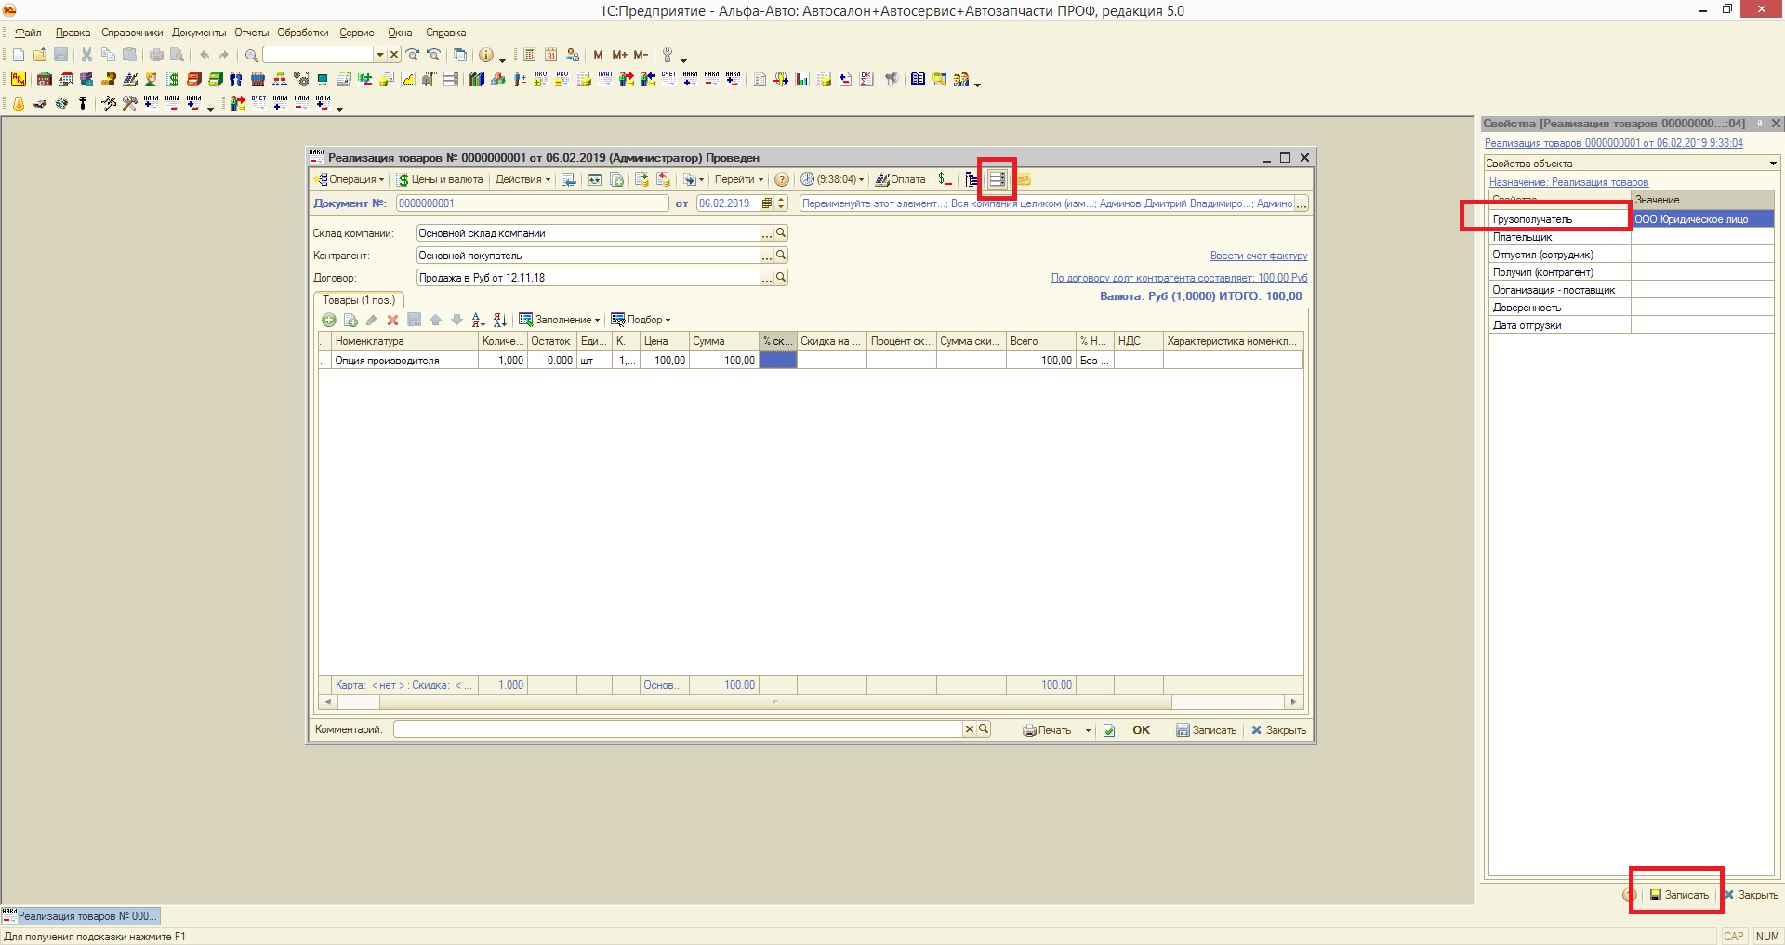Click the Undo arrow icon
The width and height of the screenshot is (1785, 945).
point(204,55)
